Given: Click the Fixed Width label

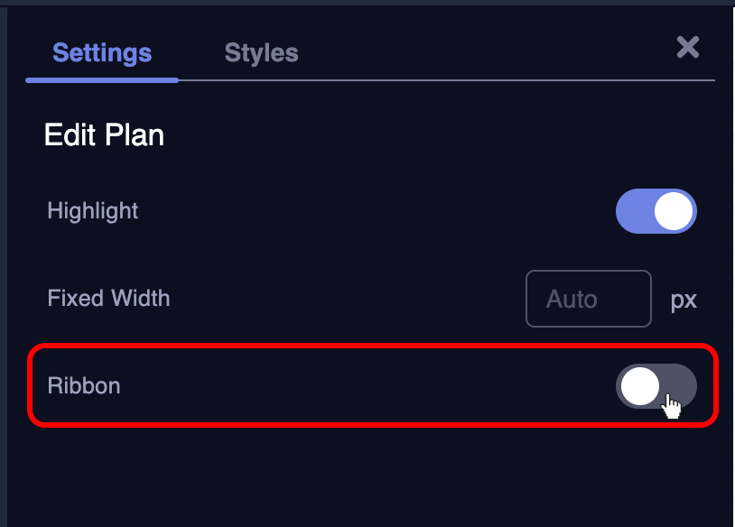Looking at the screenshot, I should click(x=108, y=298).
